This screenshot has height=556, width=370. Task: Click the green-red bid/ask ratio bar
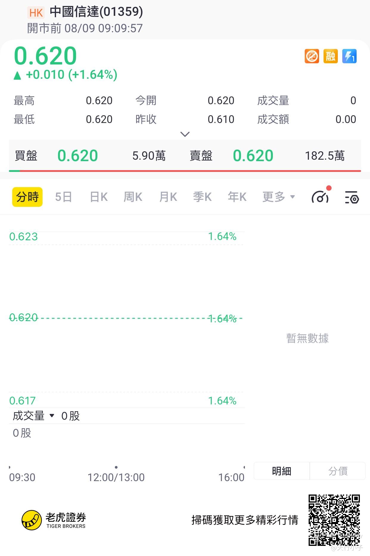(x=185, y=171)
